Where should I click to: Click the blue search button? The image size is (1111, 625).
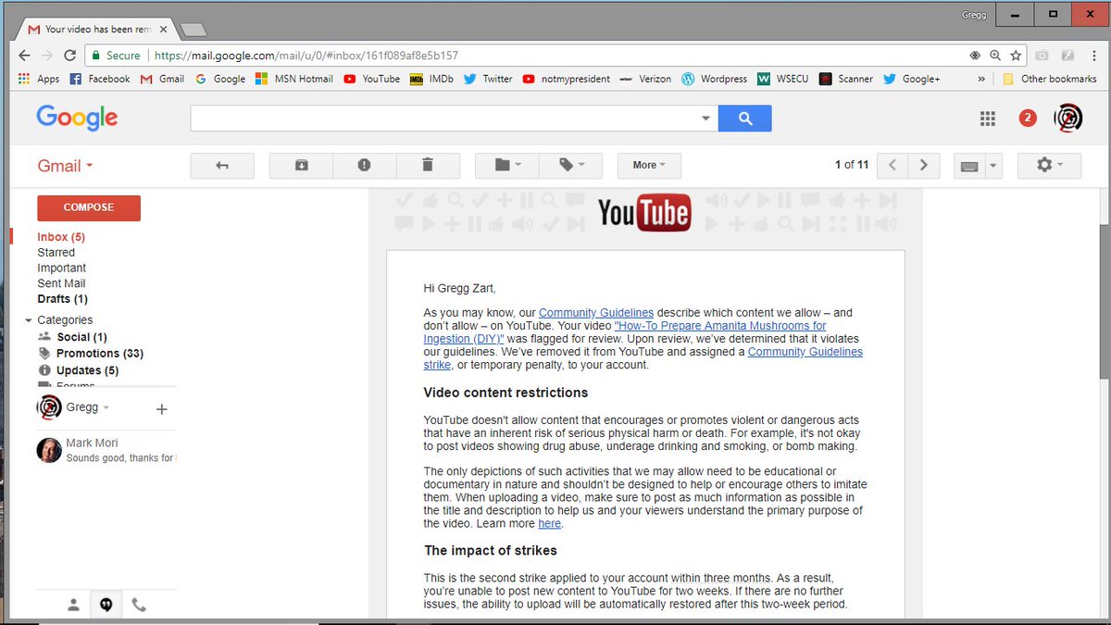pos(744,119)
